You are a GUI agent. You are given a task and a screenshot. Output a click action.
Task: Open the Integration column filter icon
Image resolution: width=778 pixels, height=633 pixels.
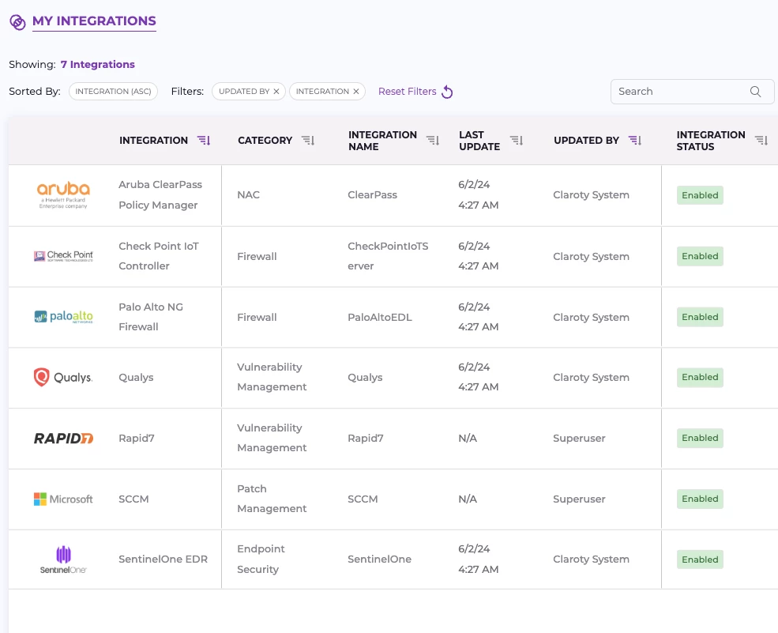click(204, 141)
